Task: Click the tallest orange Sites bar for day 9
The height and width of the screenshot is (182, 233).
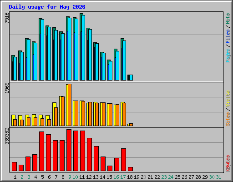Action: [x=70, y=105]
